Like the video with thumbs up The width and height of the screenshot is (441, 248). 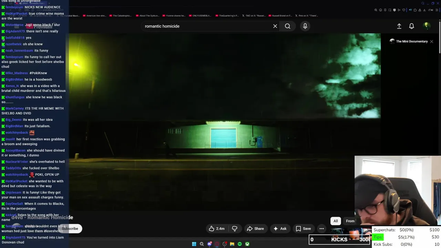click(x=217, y=229)
